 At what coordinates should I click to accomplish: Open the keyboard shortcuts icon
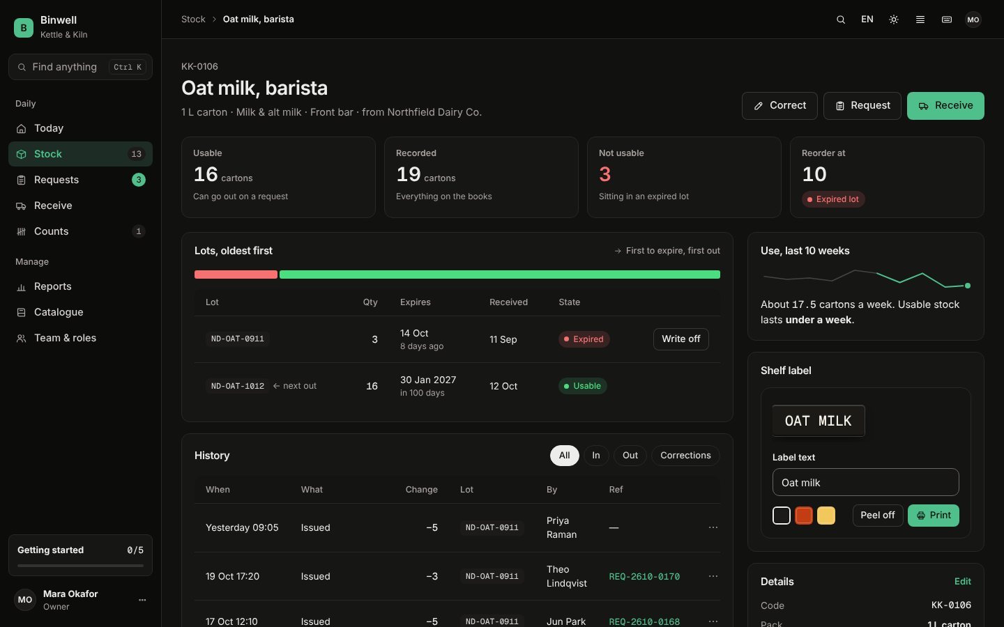point(947,20)
